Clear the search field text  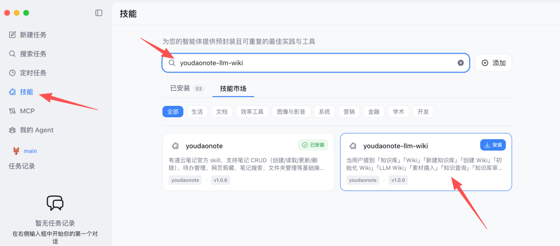461,63
